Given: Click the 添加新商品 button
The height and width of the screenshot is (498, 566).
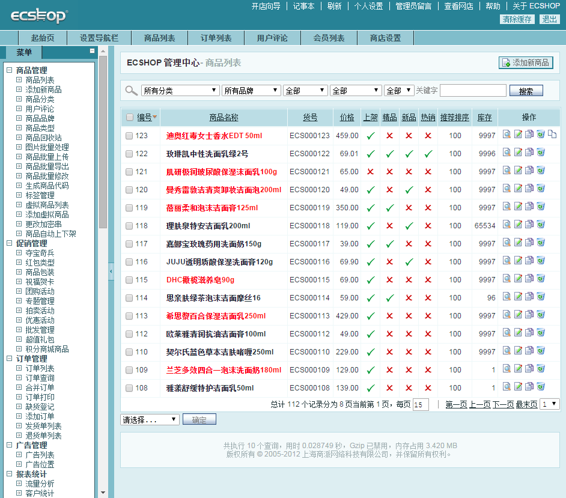Looking at the screenshot, I should 526,62.
